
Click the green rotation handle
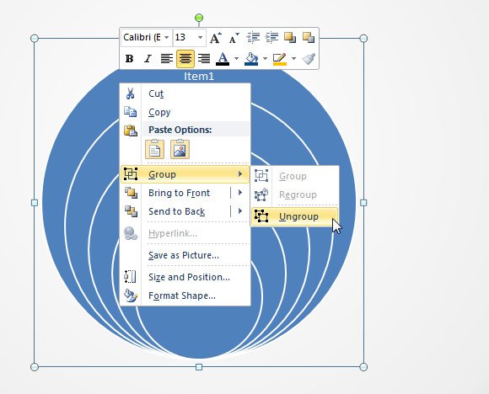[199, 18]
